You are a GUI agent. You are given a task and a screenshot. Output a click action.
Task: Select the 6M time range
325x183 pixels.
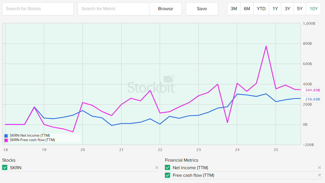click(x=247, y=9)
